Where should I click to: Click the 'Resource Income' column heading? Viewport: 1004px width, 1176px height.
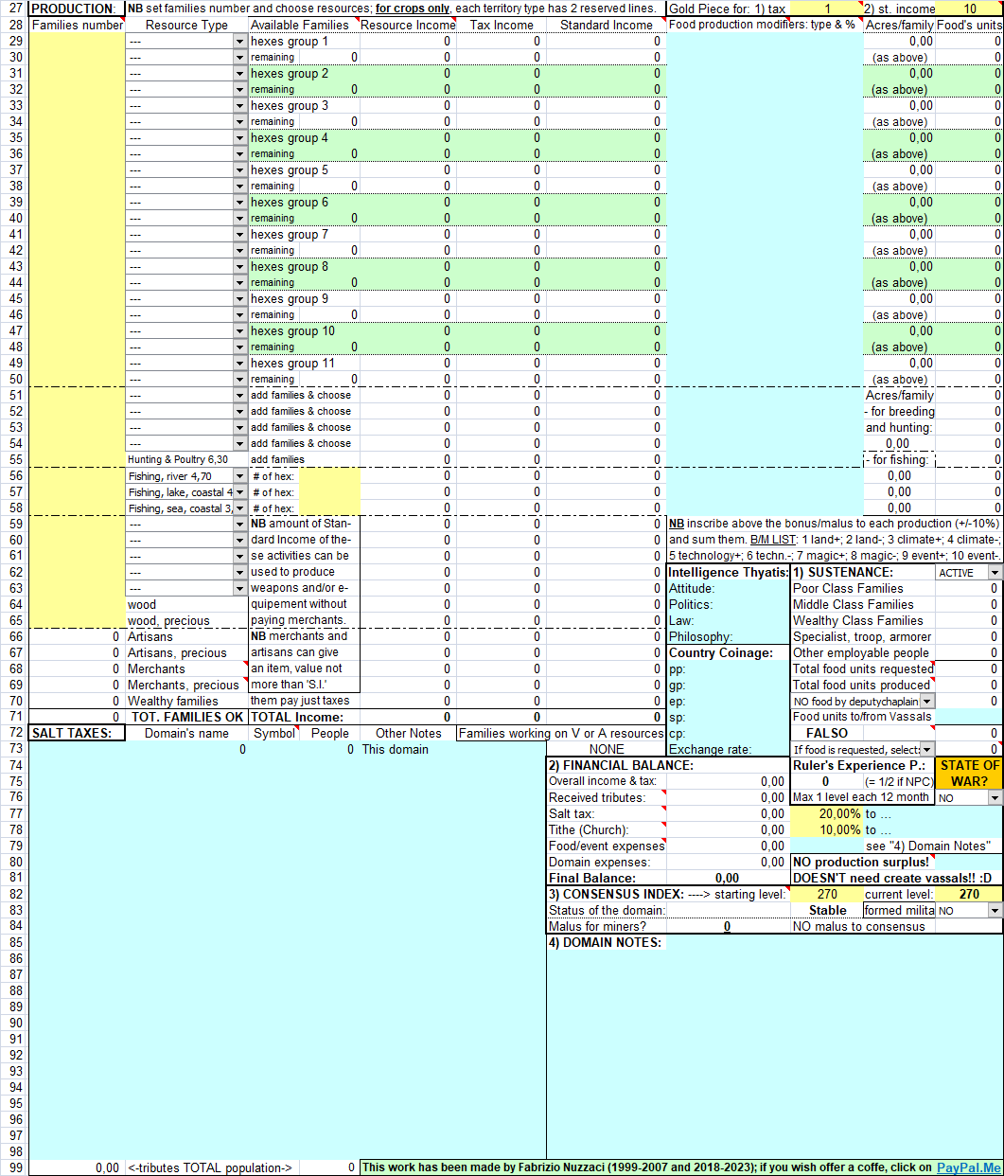coord(408,25)
